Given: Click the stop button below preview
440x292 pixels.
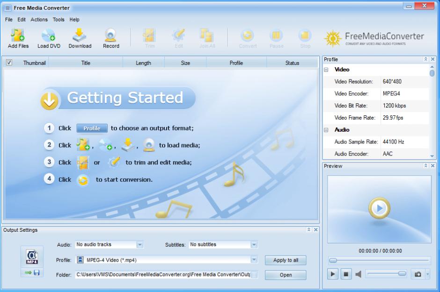Looking at the screenshot, I should pos(346,274).
